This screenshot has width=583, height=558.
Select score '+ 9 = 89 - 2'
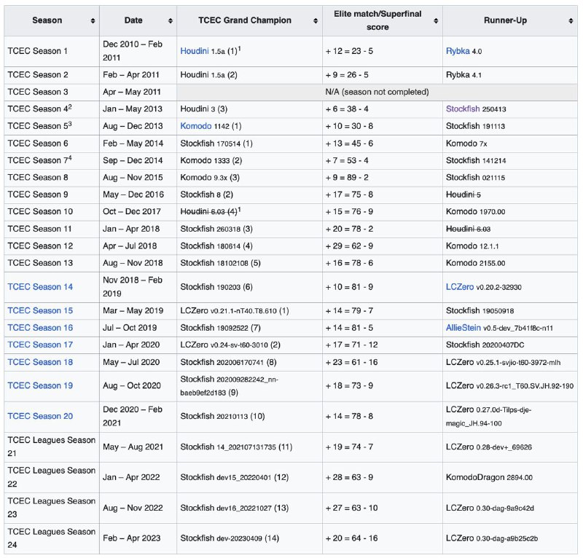click(x=347, y=177)
